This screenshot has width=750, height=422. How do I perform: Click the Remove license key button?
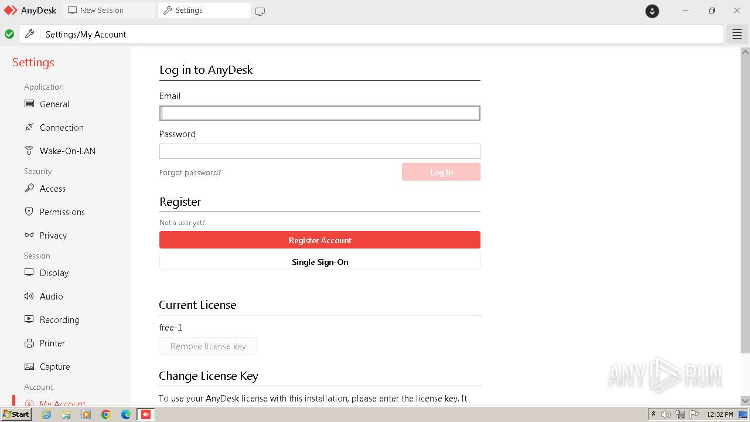pyautogui.click(x=208, y=346)
